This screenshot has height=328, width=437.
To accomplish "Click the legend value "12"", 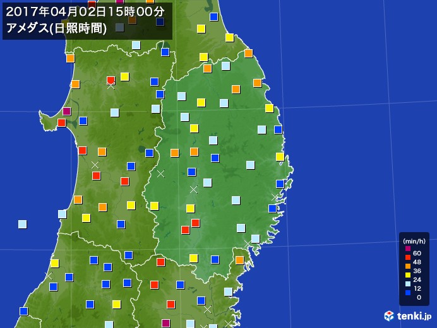I will 417,288.
